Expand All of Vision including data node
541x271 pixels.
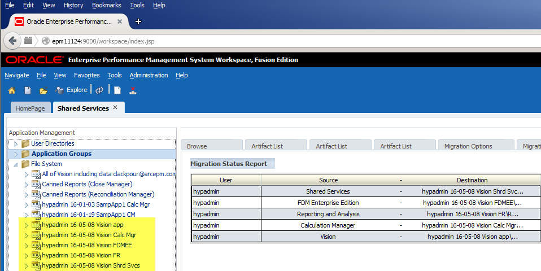(26, 174)
